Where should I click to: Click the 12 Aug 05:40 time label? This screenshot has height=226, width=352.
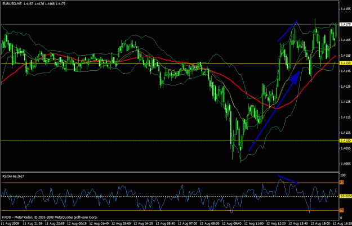tap(166, 224)
